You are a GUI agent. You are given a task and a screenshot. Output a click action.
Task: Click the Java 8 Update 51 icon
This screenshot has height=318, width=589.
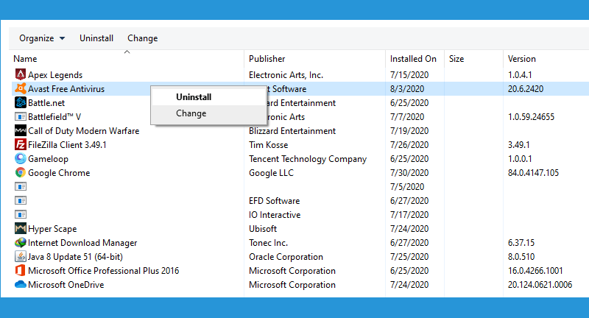tap(21, 256)
